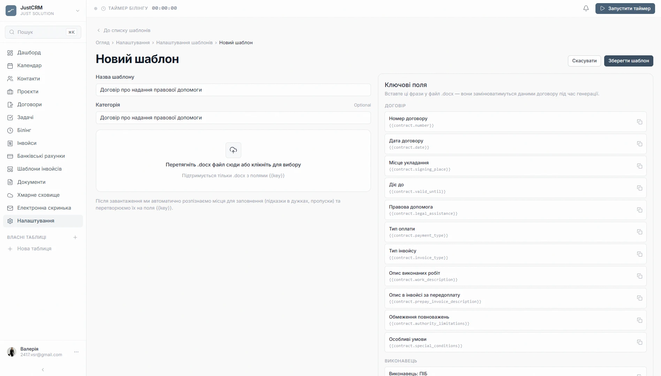Open Електронна скринька

tap(43, 208)
